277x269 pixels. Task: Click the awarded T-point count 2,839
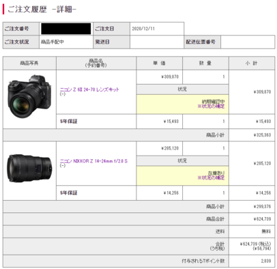click(266, 261)
